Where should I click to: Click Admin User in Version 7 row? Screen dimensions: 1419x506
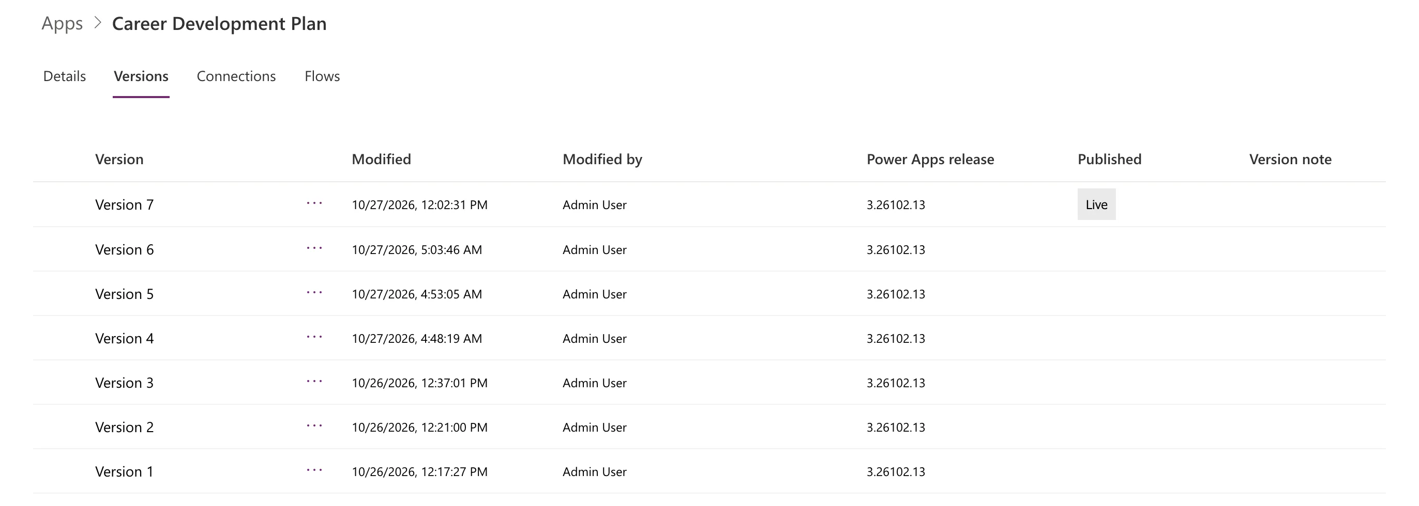tap(594, 205)
